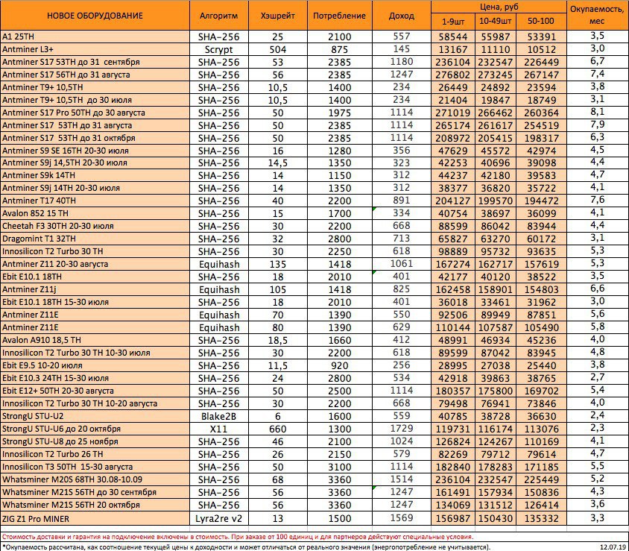Screen dimensions: 629x551
Task: Click Avalon A910 18,5 TH cell
Action: 95,340
